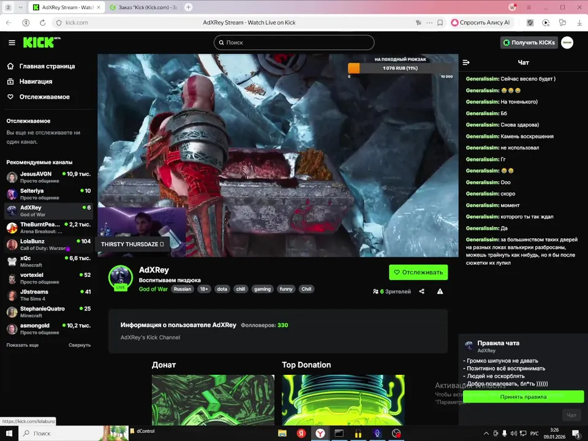588x441 pixels.
Task: Click Получить KICKs button
Action: click(529, 43)
